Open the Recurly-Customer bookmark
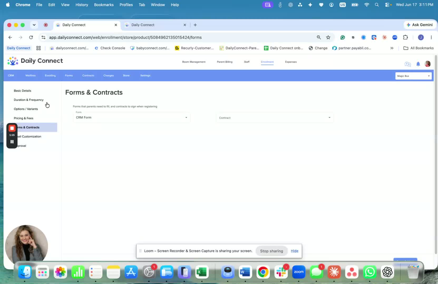The height and width of the screenshot is (284, 438). click(x=194, y=48)
